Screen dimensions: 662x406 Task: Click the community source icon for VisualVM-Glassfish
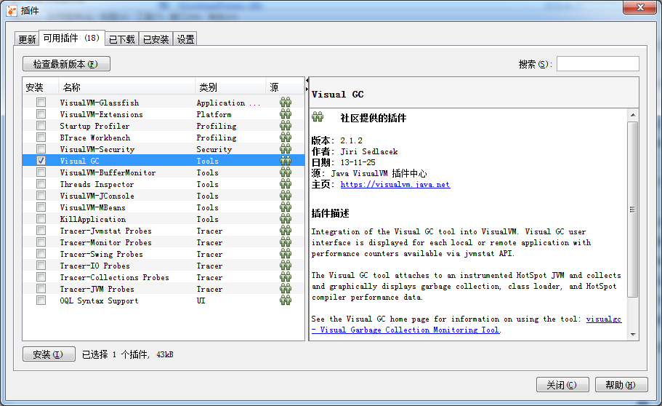click(x=286, y=103)
